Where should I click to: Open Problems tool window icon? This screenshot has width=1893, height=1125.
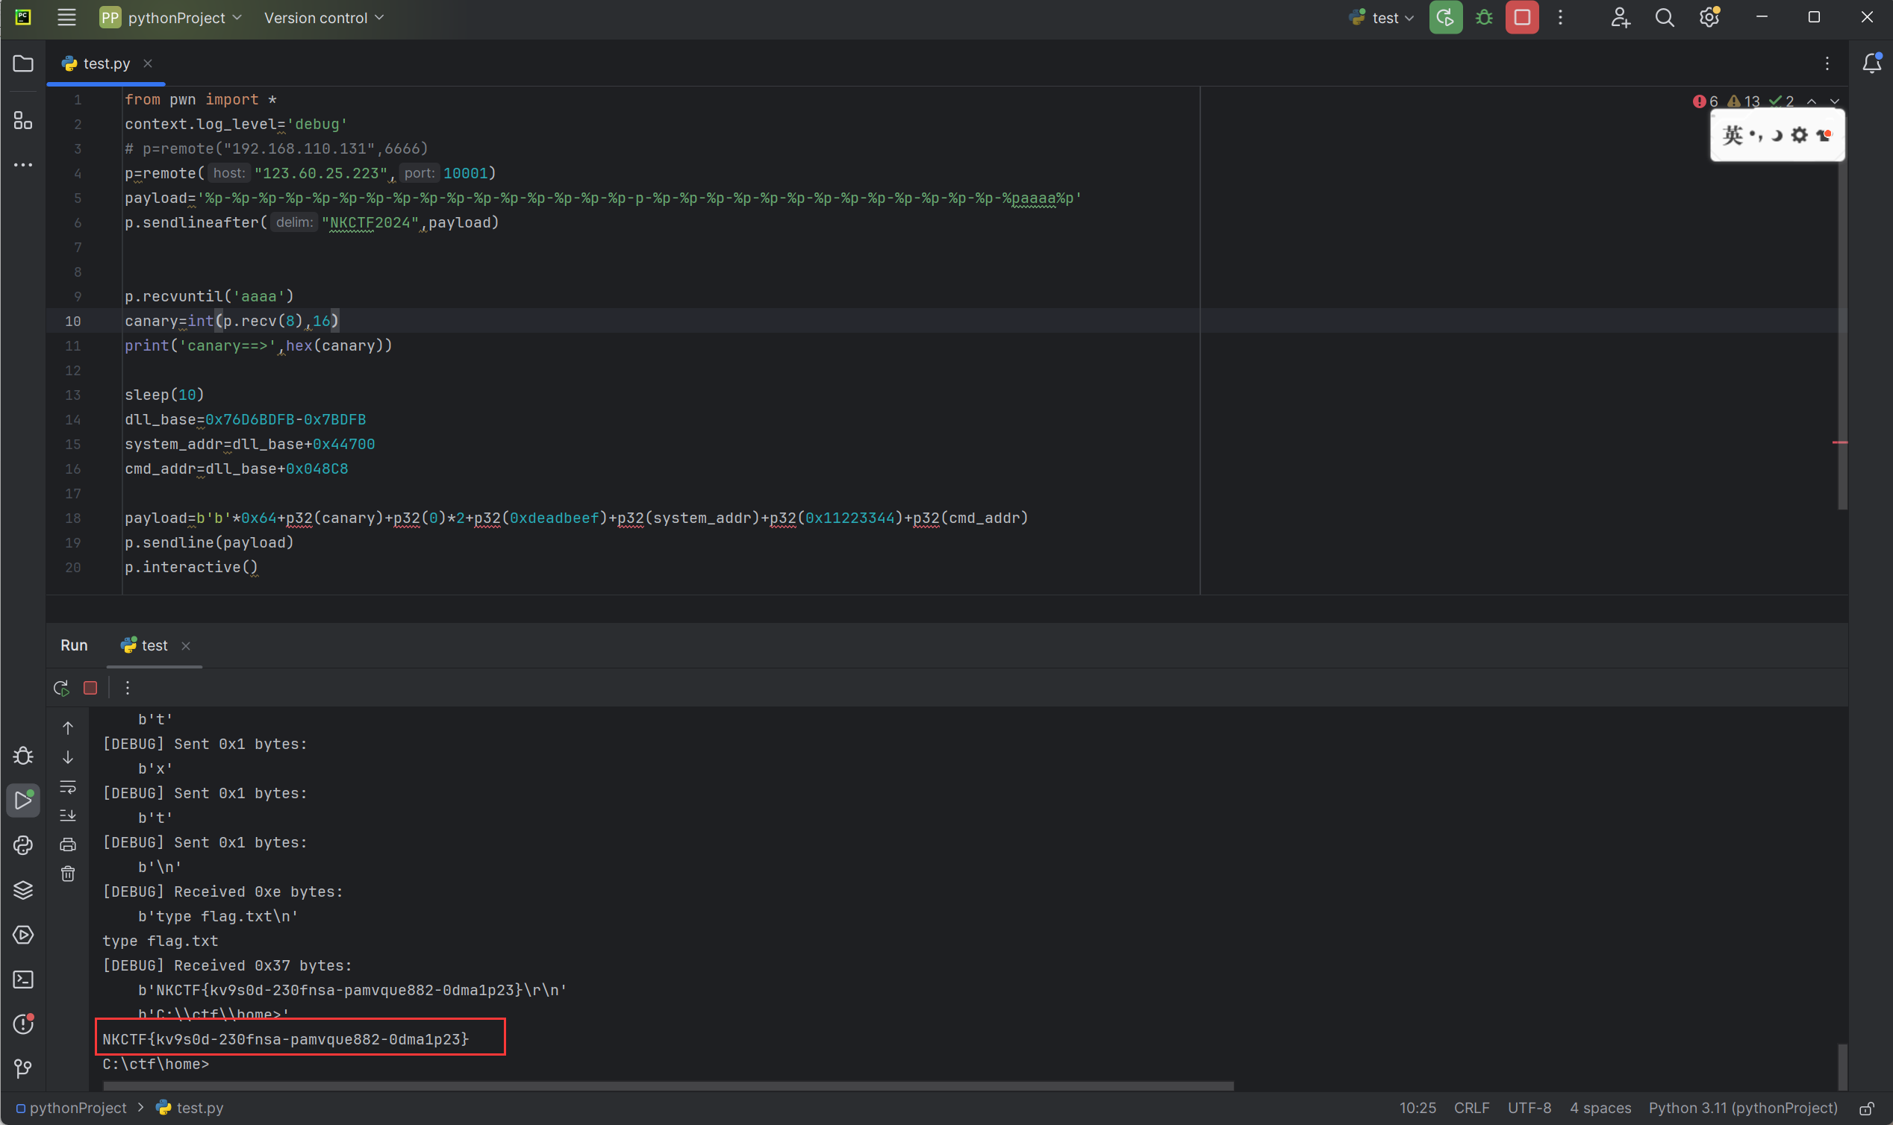tap(23, 1024)
